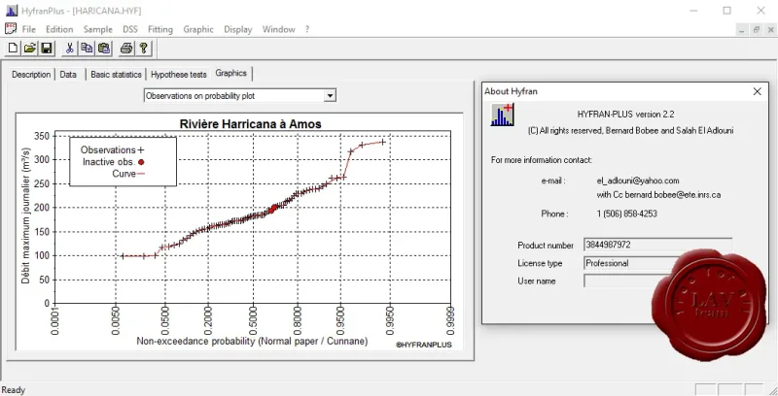The width and height of the screenshot is (778, 396).
Task: Click the phone number 1 (506) 858-4253
Action: [x=626, y=214]
